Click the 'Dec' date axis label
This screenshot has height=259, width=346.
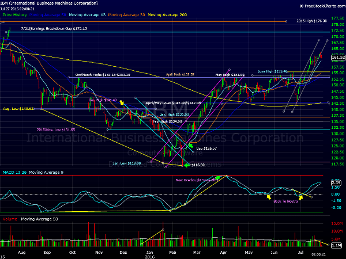(123, 253)
